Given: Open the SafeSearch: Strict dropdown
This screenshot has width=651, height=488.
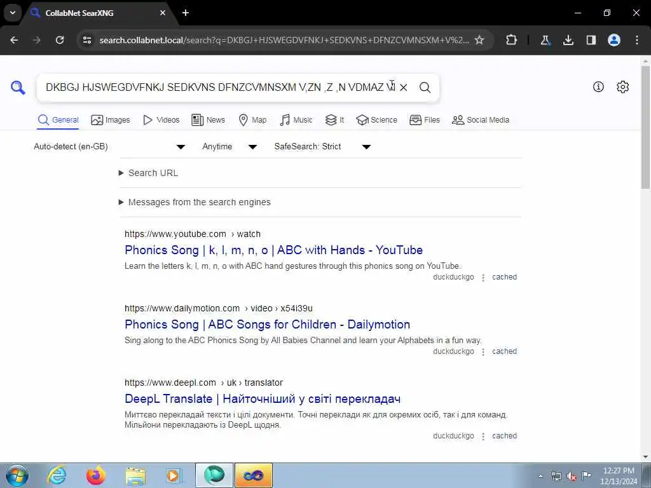Looking at the screenshot, I should (322, 147).
